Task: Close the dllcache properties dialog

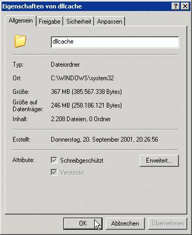Action: tap(185, 6)
